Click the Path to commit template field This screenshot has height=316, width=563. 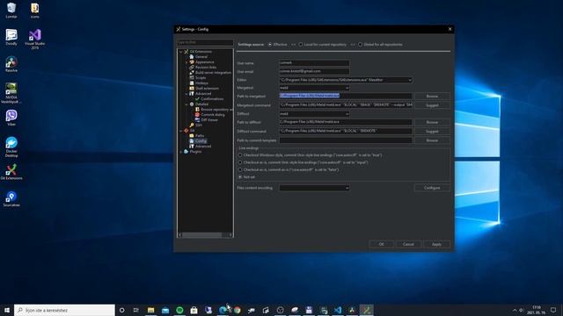[x=346, y=140]
